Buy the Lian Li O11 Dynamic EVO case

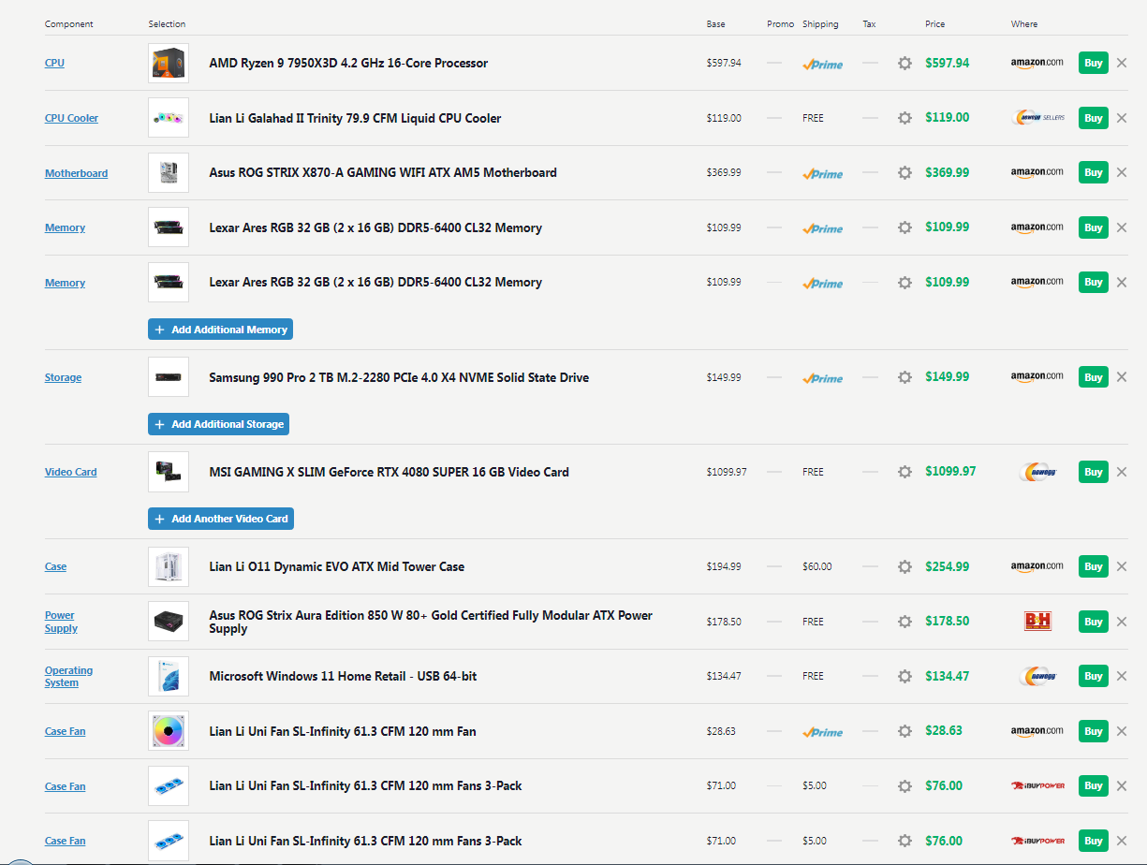point(1094,565)
